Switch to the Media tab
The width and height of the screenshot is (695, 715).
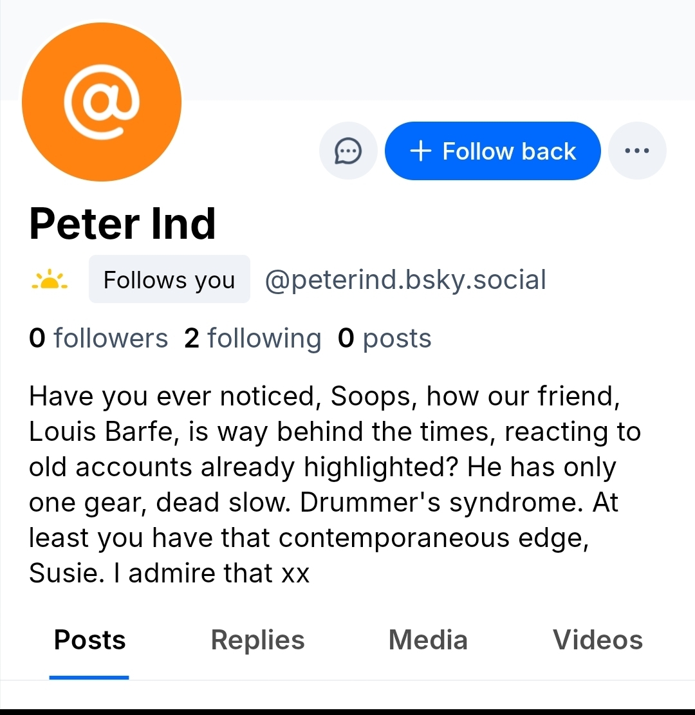pos(428,640)
